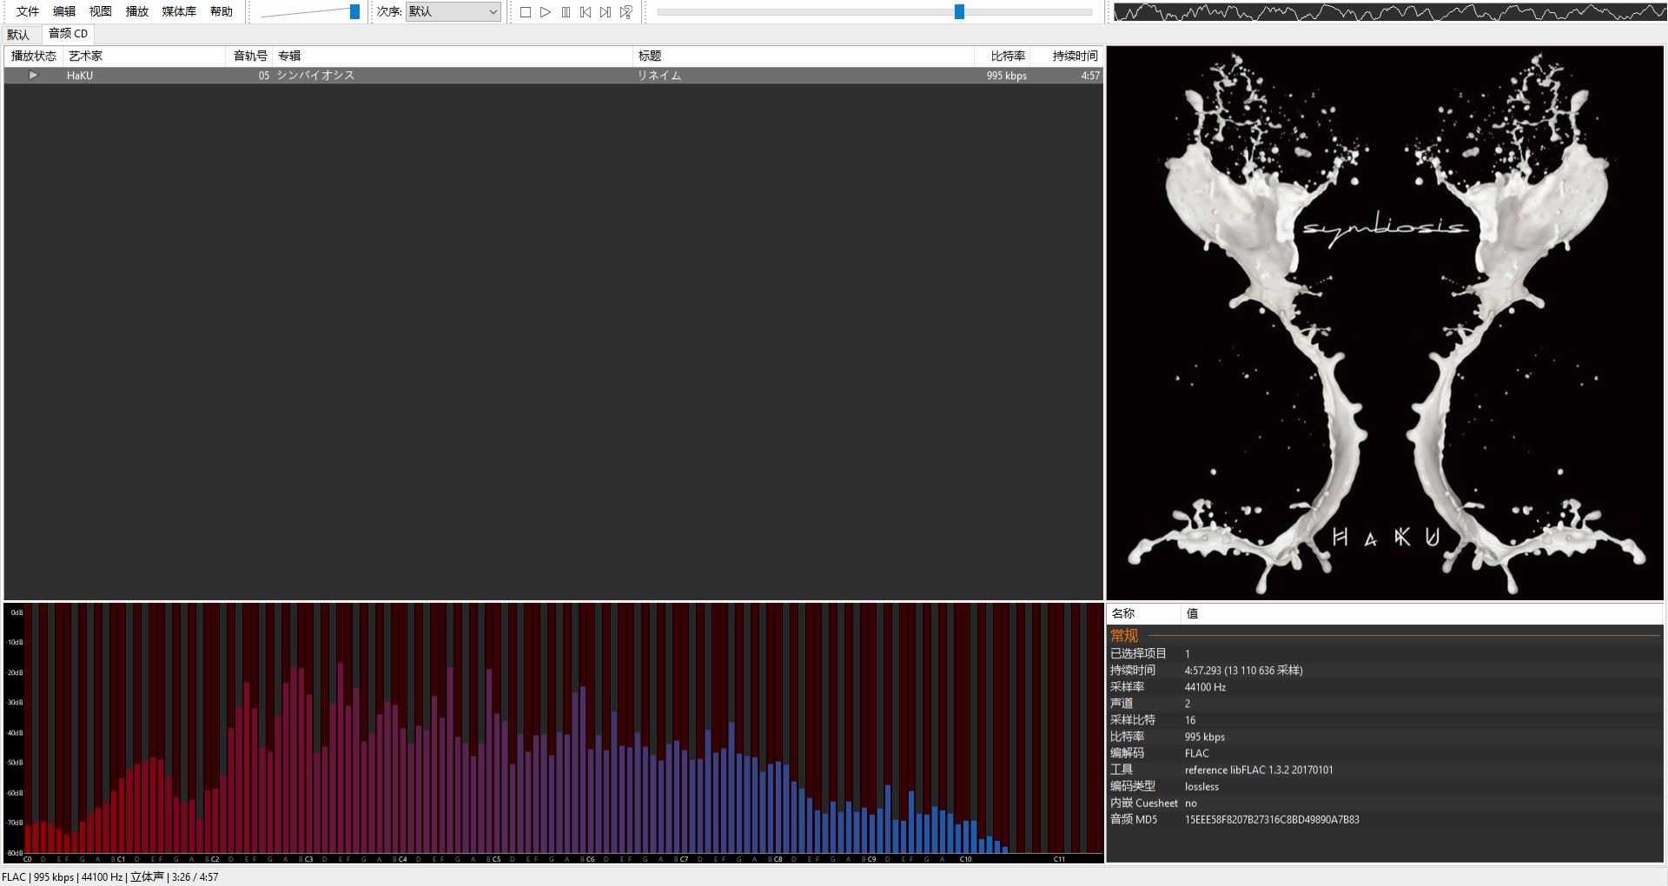The width and height of the screenshot is (1668, 886).
Task: Click the 44100 Hz sample rate value in properties
Action: click(1205, 687)
